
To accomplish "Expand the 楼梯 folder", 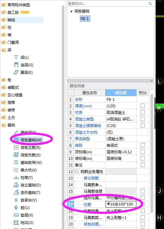I will click(x=3, y=102).
